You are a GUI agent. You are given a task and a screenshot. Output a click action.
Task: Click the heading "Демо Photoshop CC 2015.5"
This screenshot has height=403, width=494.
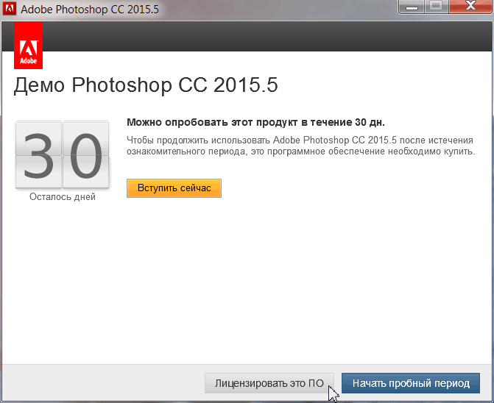[146, 85]
